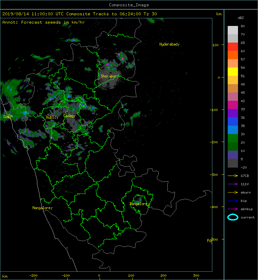
Task: Click the Gadag city label
Action: click(69, 116)
